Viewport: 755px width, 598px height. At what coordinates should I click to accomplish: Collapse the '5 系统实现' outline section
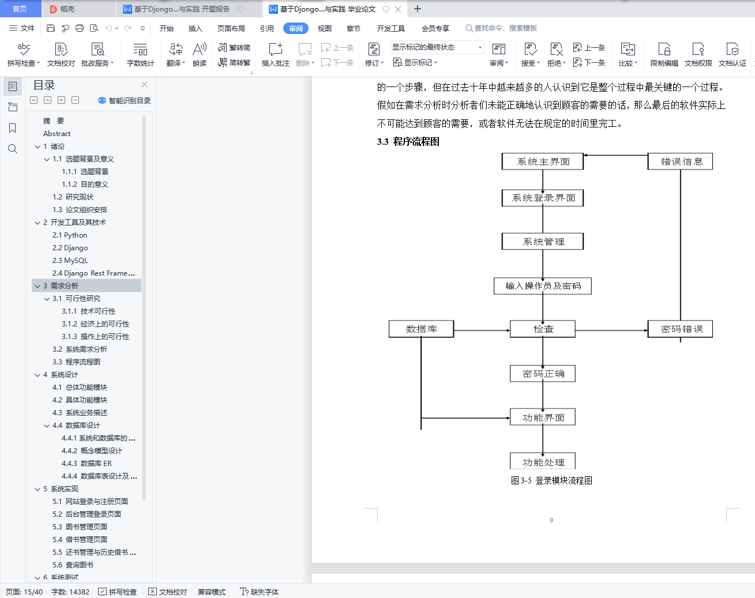(x=37, y=489)
